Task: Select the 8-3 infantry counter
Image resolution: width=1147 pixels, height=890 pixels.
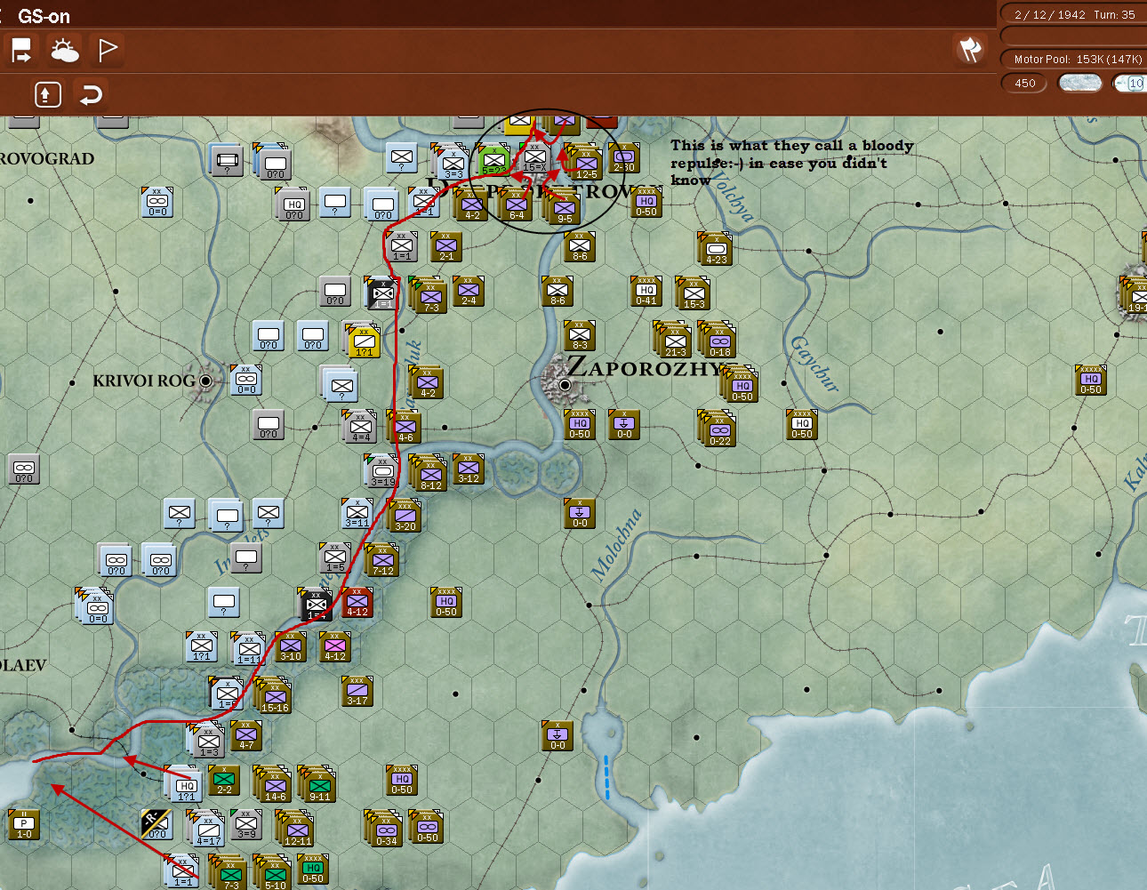Action: pos(580,335)
